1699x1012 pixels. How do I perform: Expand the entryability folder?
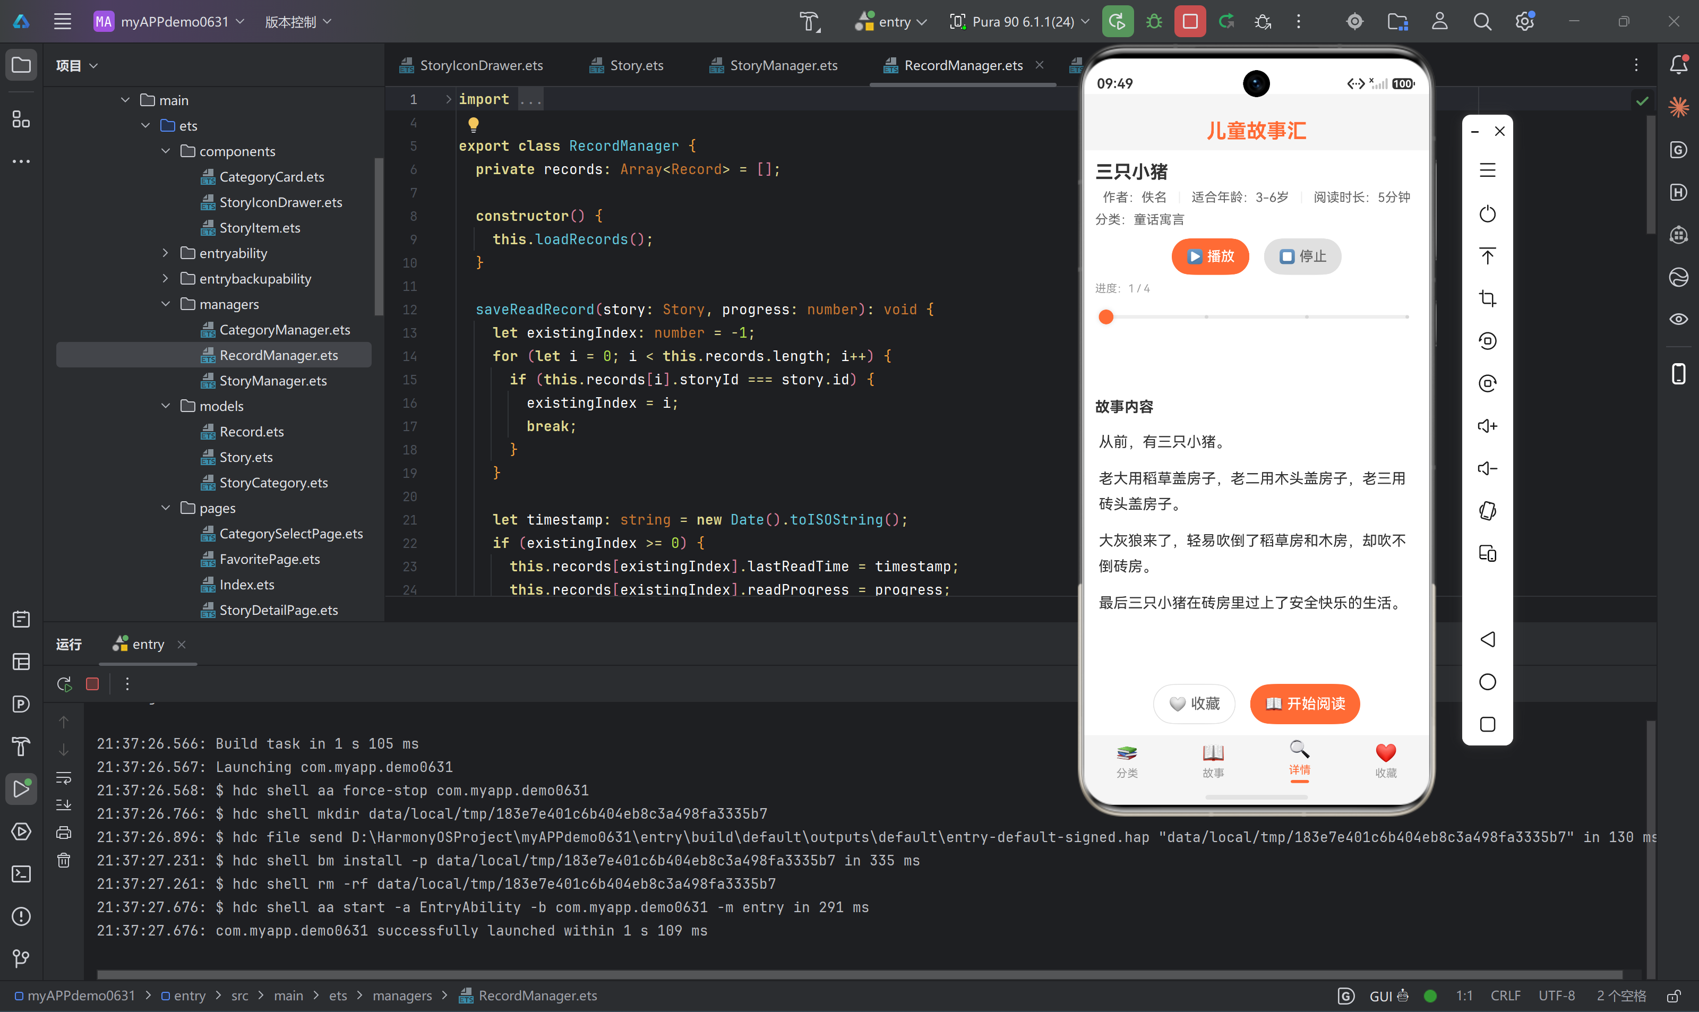pyautogui.click(x=166, y=253)
